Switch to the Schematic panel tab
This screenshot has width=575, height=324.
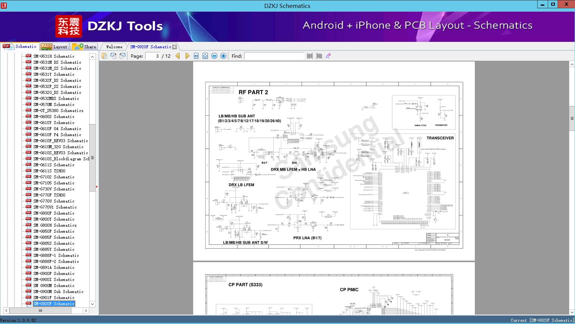tap(20, 46)
